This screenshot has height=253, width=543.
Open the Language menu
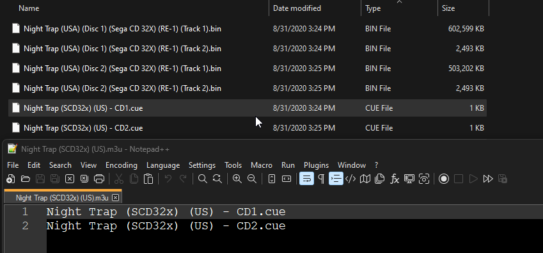click(163, 165)
